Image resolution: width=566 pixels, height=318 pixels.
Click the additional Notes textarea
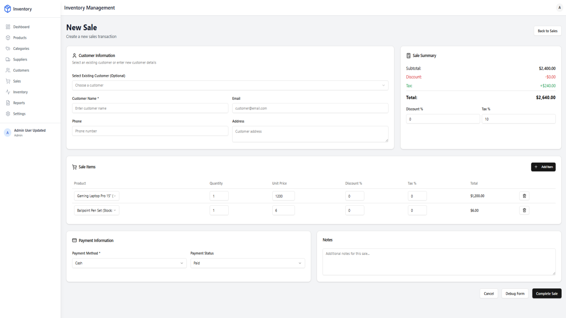[x=439, y=262]
